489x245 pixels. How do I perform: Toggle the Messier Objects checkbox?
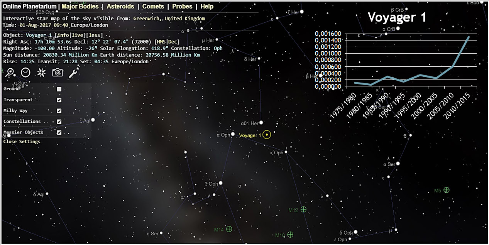59,132
